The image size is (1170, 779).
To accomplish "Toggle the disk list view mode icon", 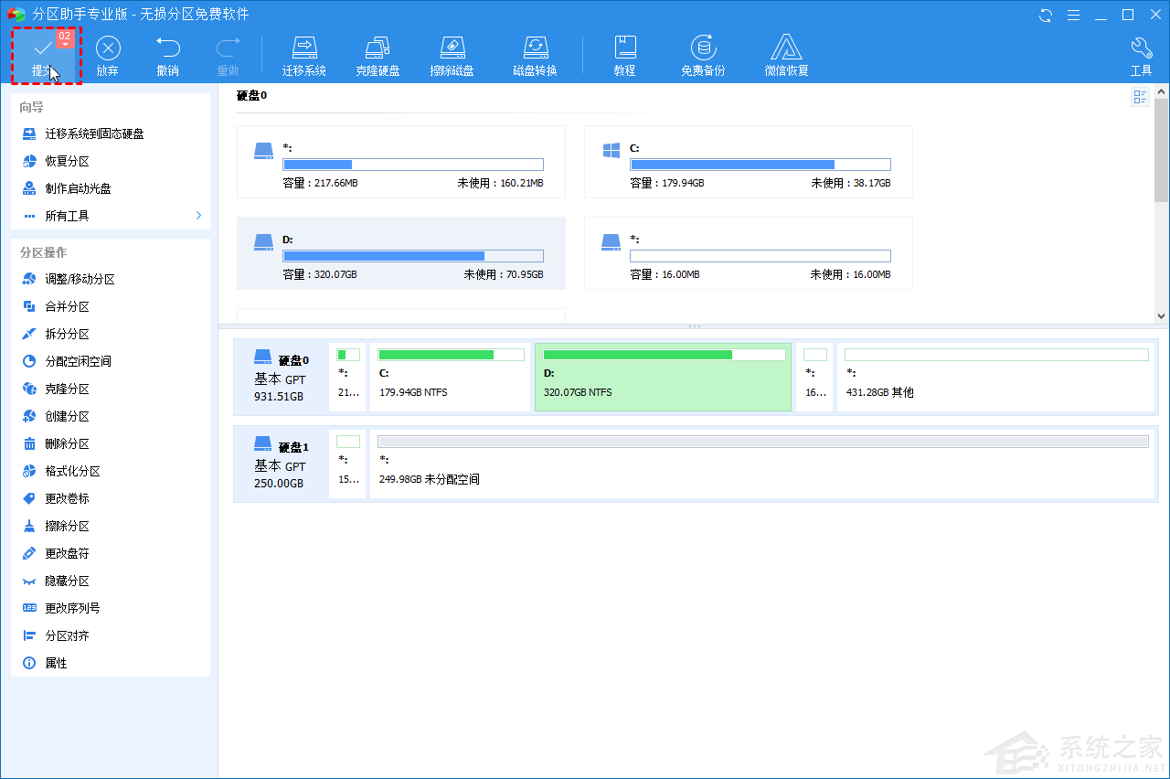I will tap(1140, 97).
